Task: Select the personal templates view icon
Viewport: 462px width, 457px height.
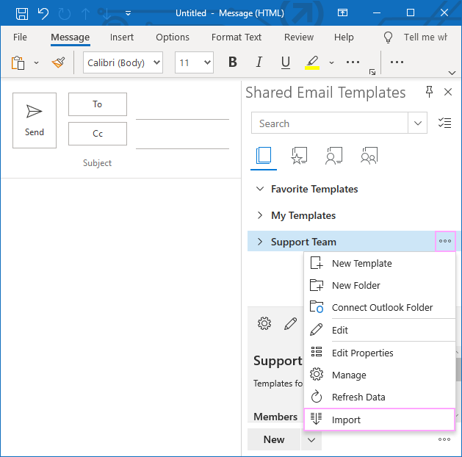Action: (333, 156)
